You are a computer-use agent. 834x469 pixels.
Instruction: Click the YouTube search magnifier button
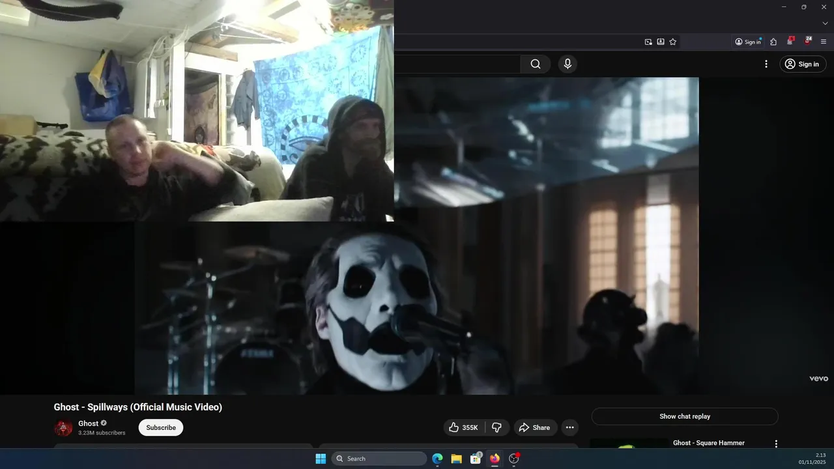point(536,64)
